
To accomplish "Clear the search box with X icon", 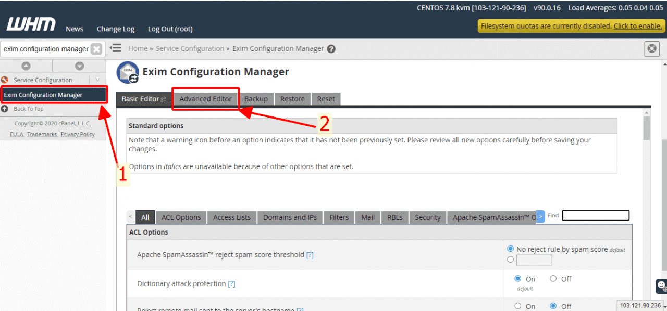I will pos(96,49).
